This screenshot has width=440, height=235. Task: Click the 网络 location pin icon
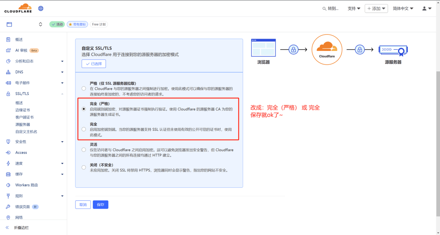click(x=8, y=217)
